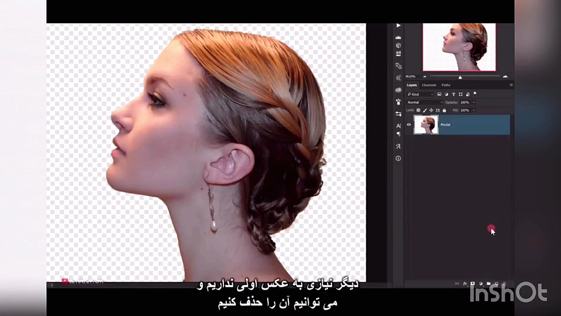
Task: Click the Add layer style fx icon
Action: (465, 284)
